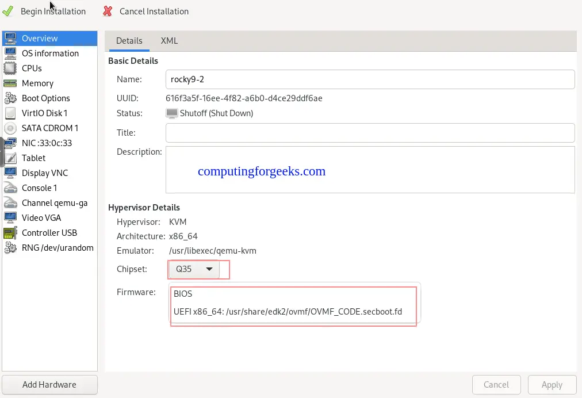582x398 pixels.
Task: Open the Chipset Q35 dropdown
Action: pyautogui.click(x=194, y=269)
